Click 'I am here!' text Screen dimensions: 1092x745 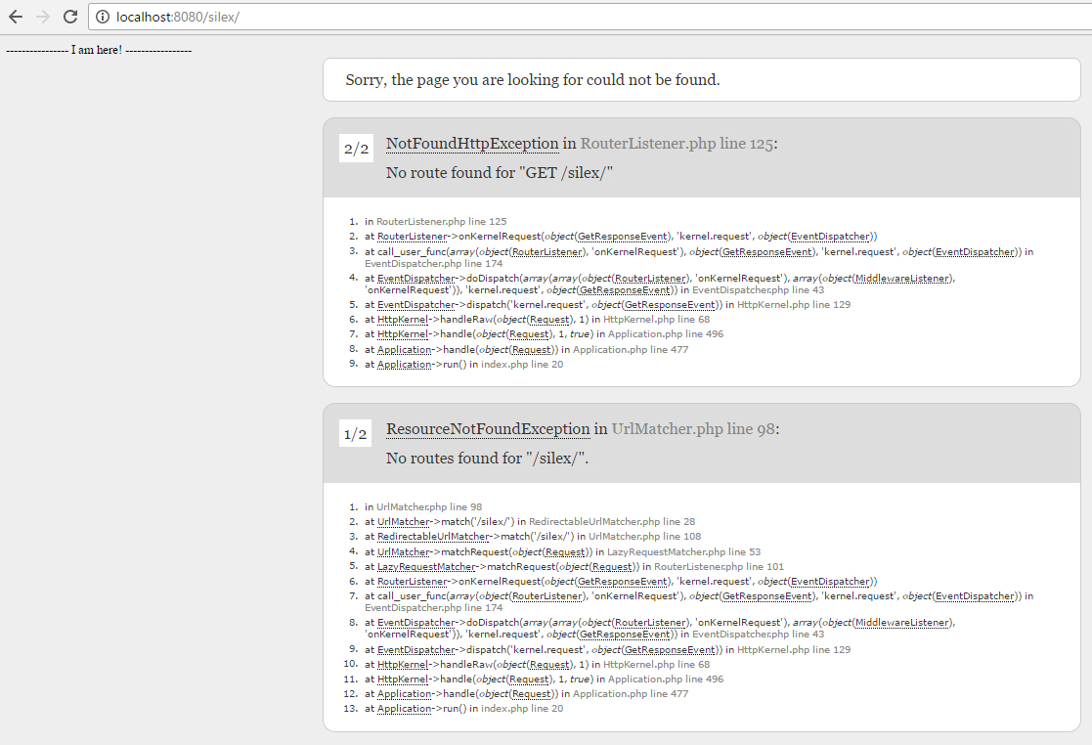click(x=96, y=50)
